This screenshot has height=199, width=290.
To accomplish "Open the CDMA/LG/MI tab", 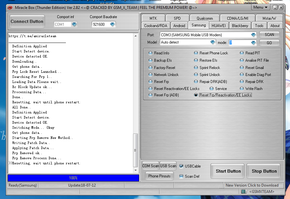I will point(237,18).
